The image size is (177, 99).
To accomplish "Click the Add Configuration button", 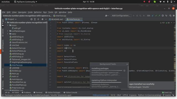I will [x=121, y=16].
